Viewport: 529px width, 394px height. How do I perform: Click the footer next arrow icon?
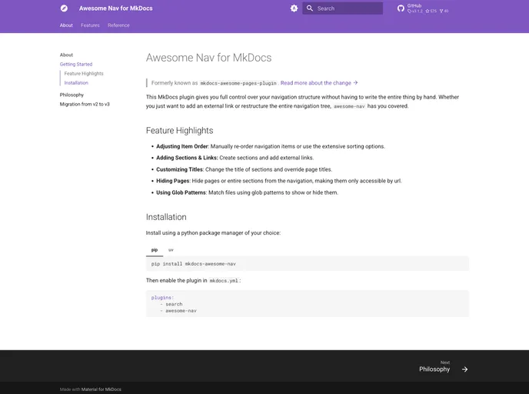[x=465, y=369]
